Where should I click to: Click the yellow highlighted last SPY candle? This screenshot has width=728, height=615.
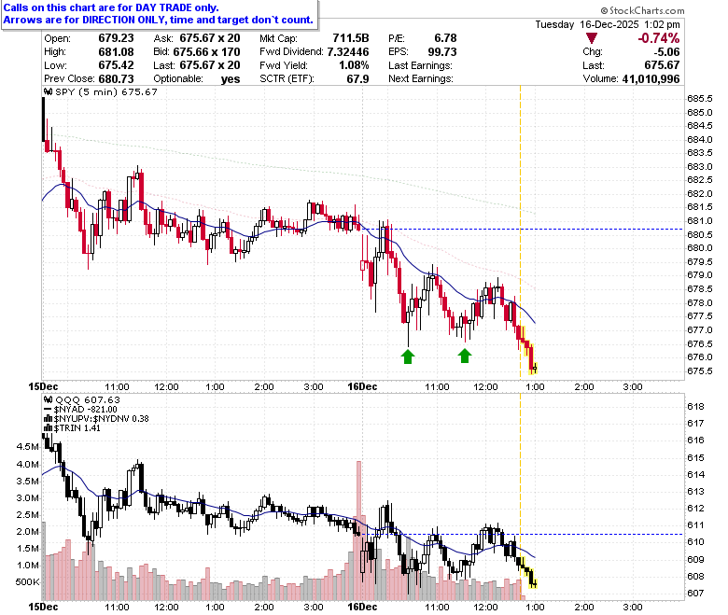coord(535,368)
